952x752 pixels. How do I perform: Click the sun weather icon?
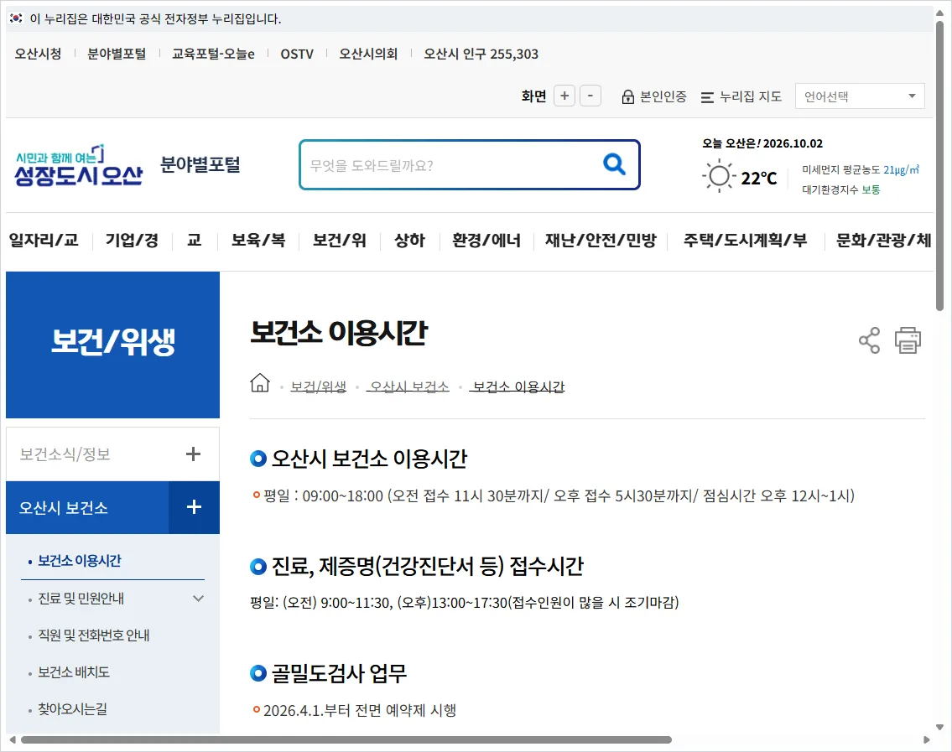click(719, 177)
